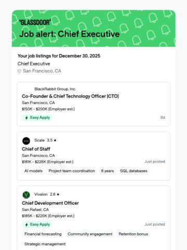Select Easy Apply badge on Vivalon job
This screenshot has height=250, width=187.
tap(37, 224)
